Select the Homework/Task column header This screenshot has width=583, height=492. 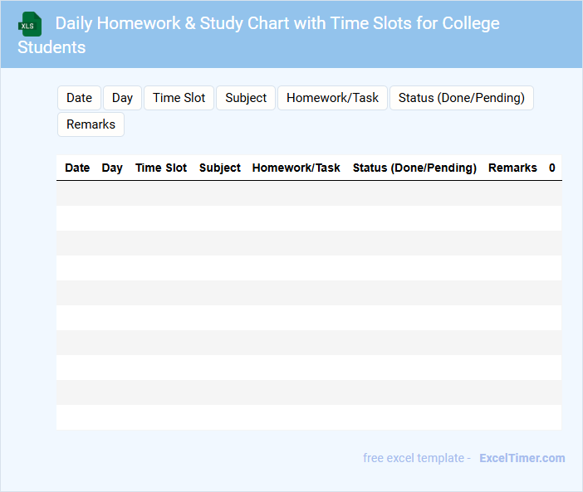tap(296, 168)
